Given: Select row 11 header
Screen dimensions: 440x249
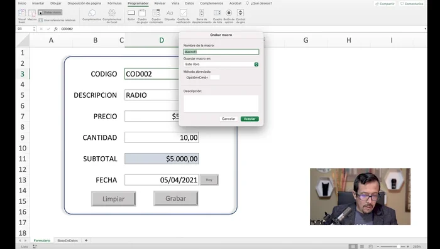Looking at the screenshot, I should 23,159.
